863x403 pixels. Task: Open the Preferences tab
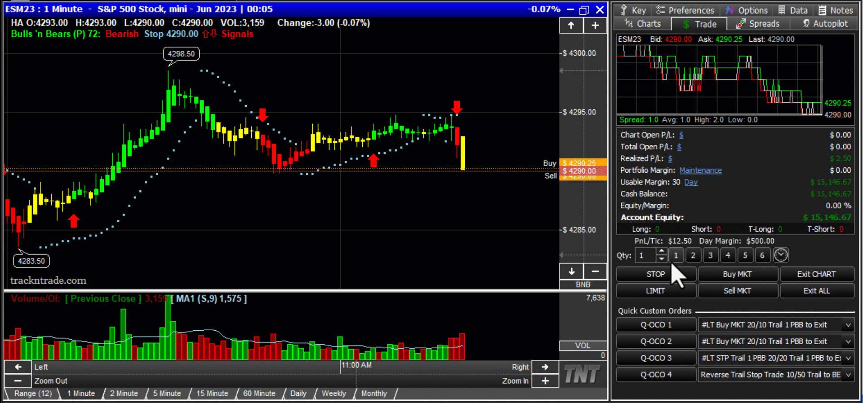click(x=685, y=10)
